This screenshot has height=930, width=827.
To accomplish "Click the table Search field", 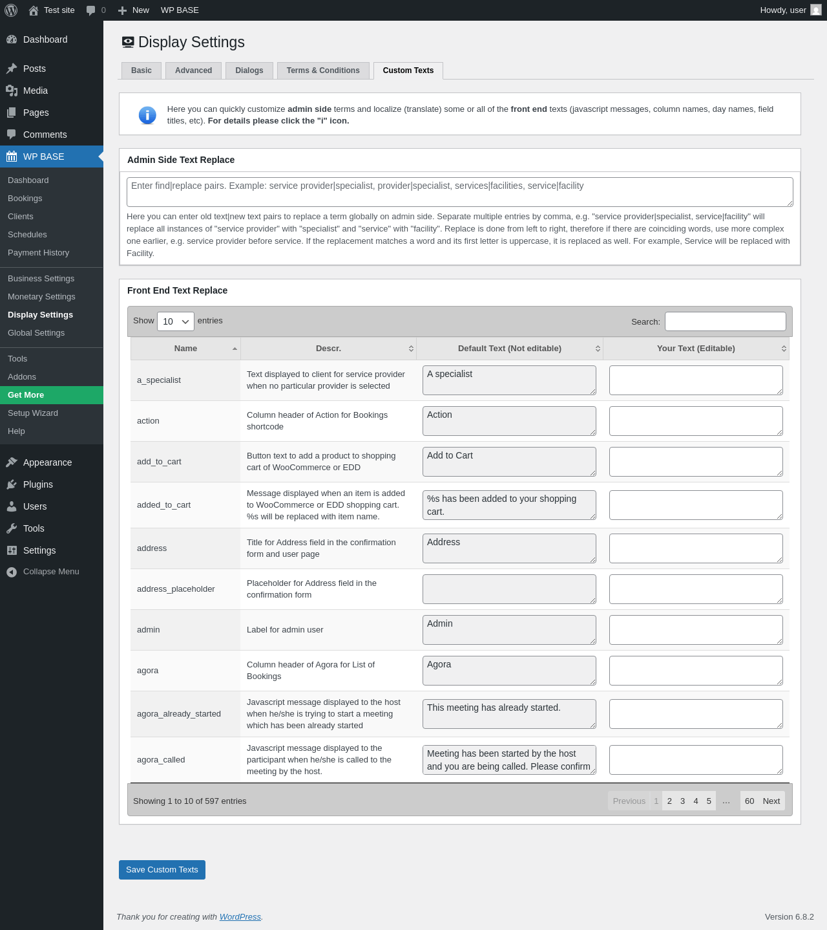I will point(726,321).
